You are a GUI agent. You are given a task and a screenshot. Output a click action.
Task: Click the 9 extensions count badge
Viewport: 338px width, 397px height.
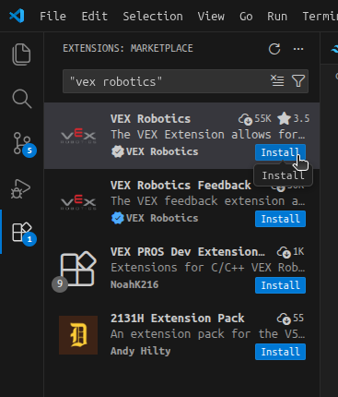[x=60, y=283]
